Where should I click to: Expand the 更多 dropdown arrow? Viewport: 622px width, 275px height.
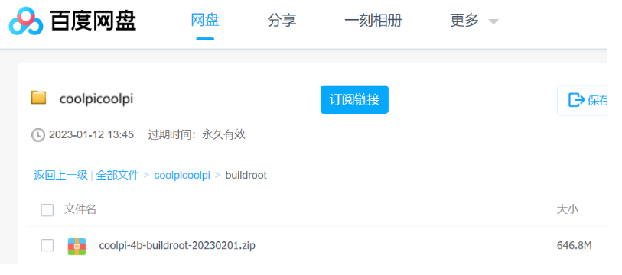click(493, 21)
